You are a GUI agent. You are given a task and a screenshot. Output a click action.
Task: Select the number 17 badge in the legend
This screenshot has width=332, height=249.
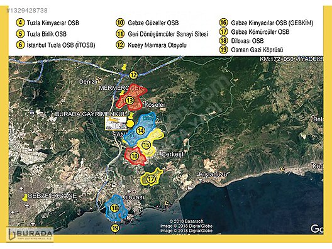click(223, 32)
